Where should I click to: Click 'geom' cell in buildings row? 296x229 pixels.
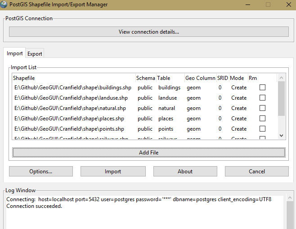click(194, 88)
